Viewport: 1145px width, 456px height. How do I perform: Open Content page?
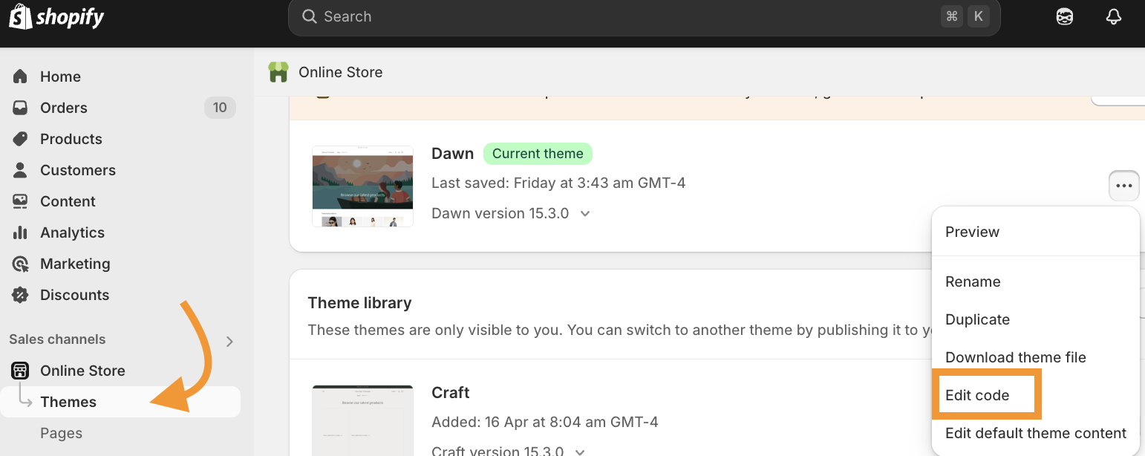[68, 201]
